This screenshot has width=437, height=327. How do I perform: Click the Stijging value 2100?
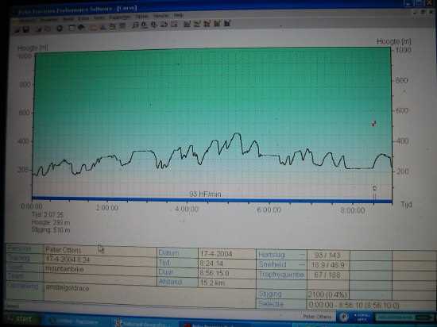click(x=328, y=294)
